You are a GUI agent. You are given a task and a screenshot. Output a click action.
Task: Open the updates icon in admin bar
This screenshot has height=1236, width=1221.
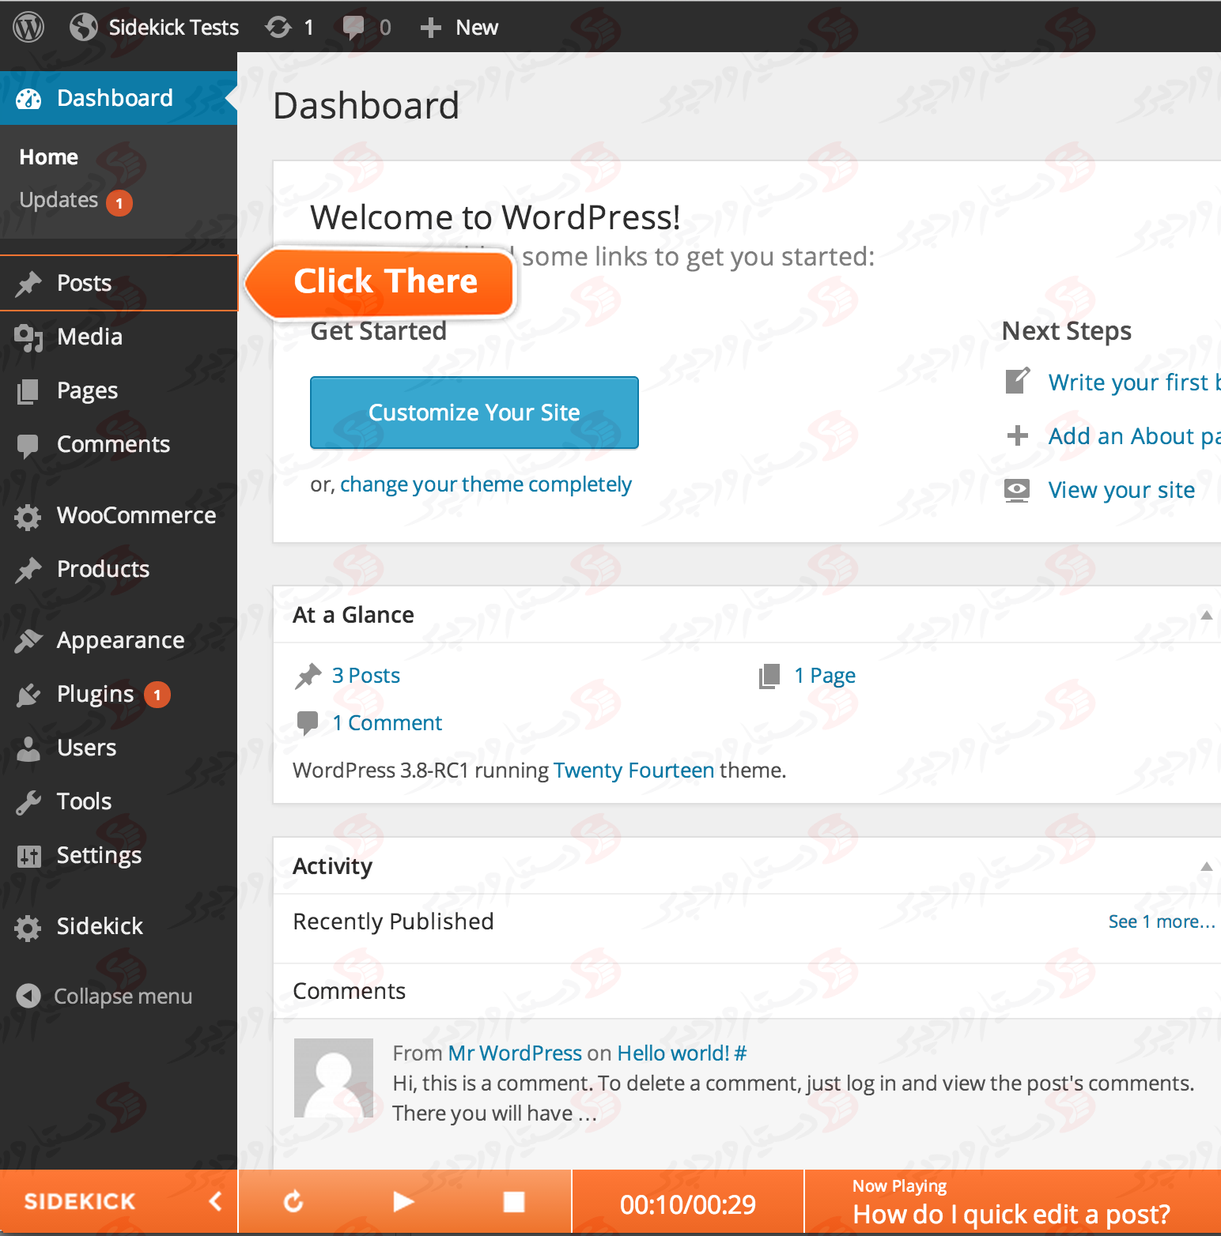pyautogui.click(x=289, y=28)
